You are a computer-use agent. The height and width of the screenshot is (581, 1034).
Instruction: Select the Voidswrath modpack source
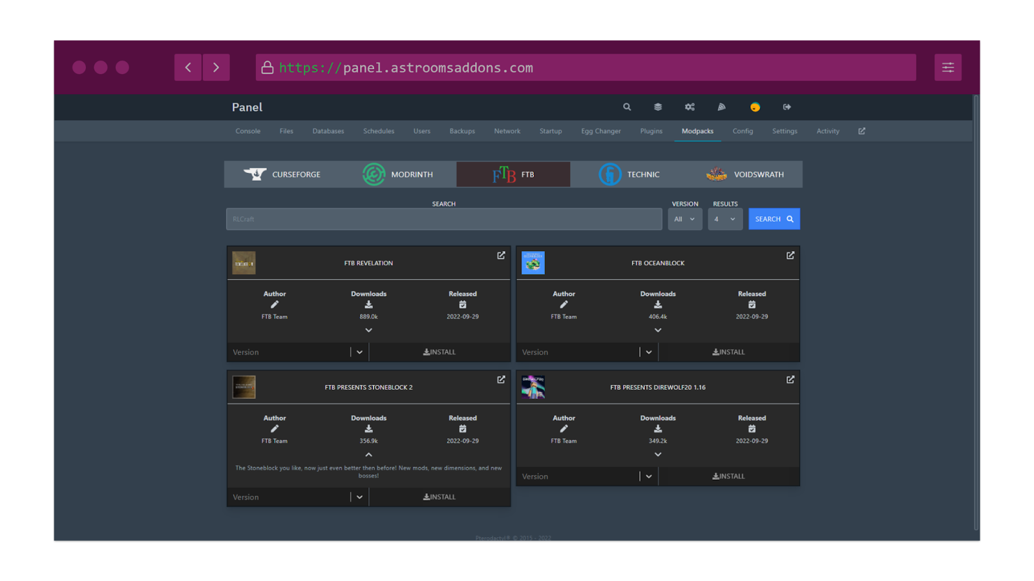[744, 174]
